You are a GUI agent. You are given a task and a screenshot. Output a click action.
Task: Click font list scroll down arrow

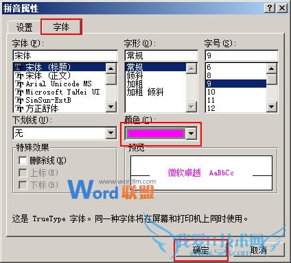coord(111,107)
